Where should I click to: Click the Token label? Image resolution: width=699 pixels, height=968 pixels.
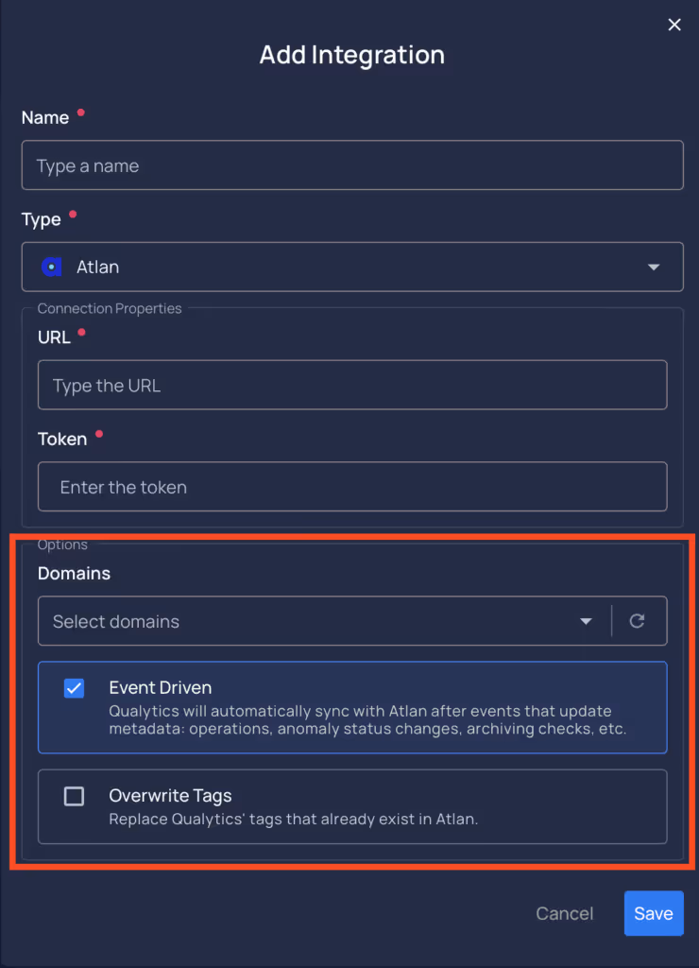click(62, 439)
